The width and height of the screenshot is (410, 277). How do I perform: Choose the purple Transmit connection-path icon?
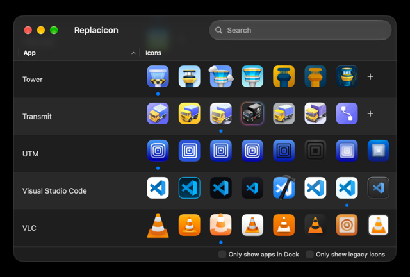[x=347, y=113]
